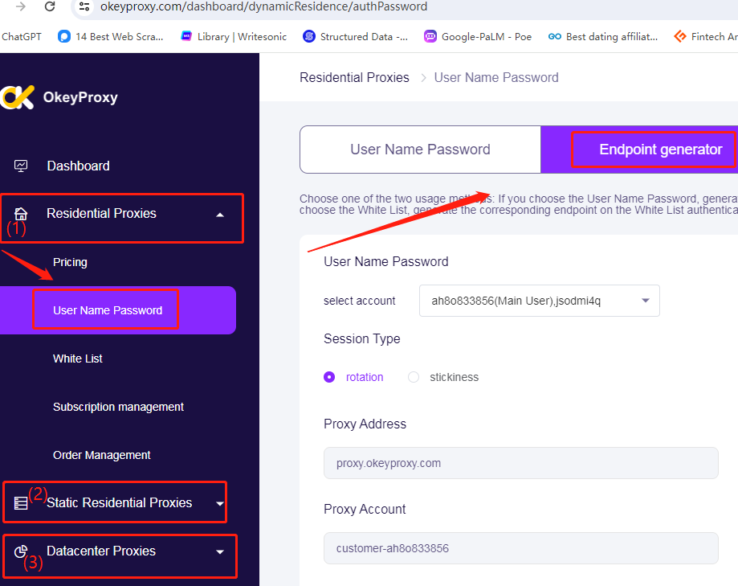738x586 pixels.
Task: Select the rotation session type
Action: tap(328, 377)
